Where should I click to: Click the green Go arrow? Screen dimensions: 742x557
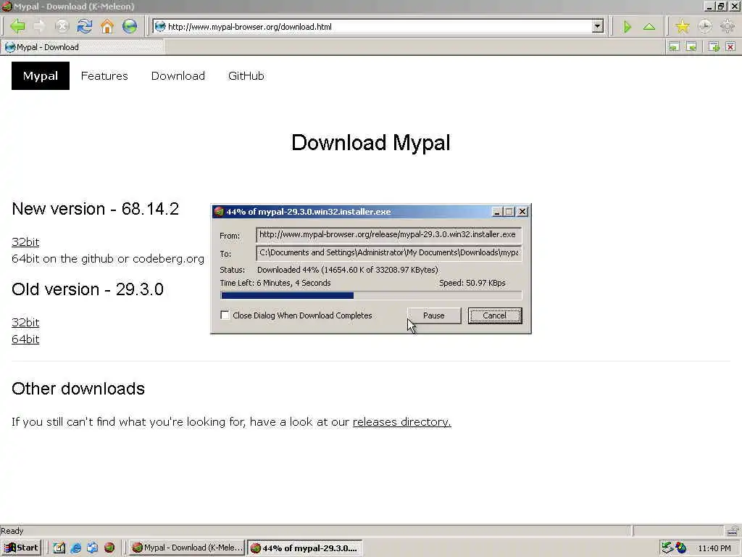pos(627,27)
